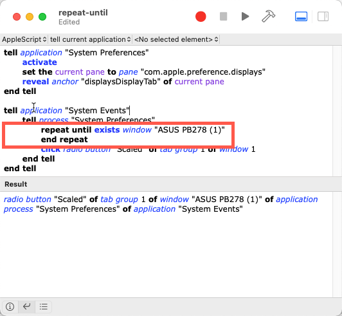342x316 pixels.
Task: Compile the script with the hammer icon
Action: coord(268,16)
